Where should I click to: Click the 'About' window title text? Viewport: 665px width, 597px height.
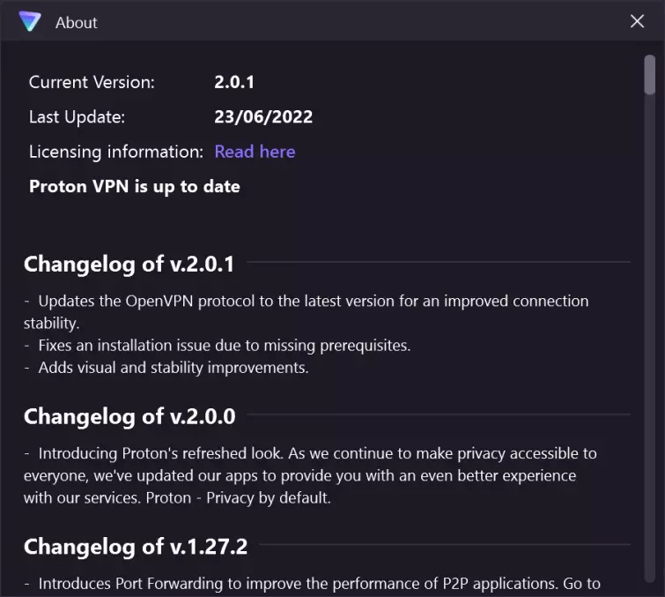pos(77,23)
